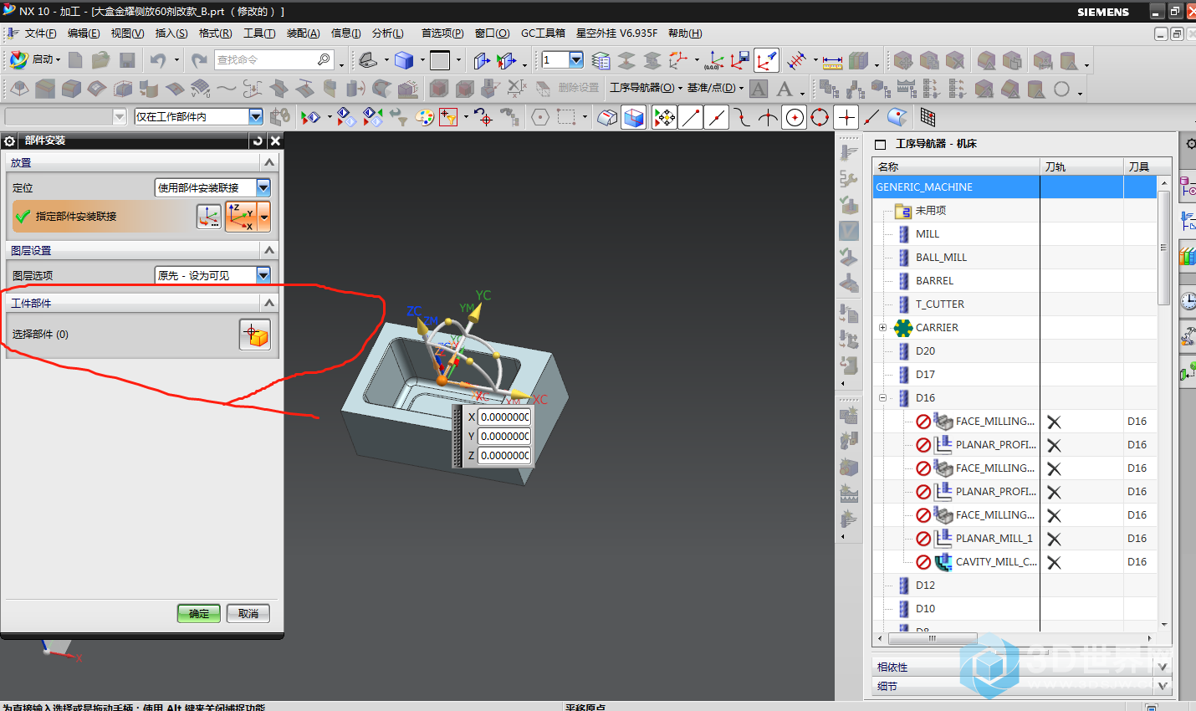Image resolution: width=1196 pixels, height=711 pixels.
Task: Open the work layer dropdown showing 1
Action: (563, 59)
